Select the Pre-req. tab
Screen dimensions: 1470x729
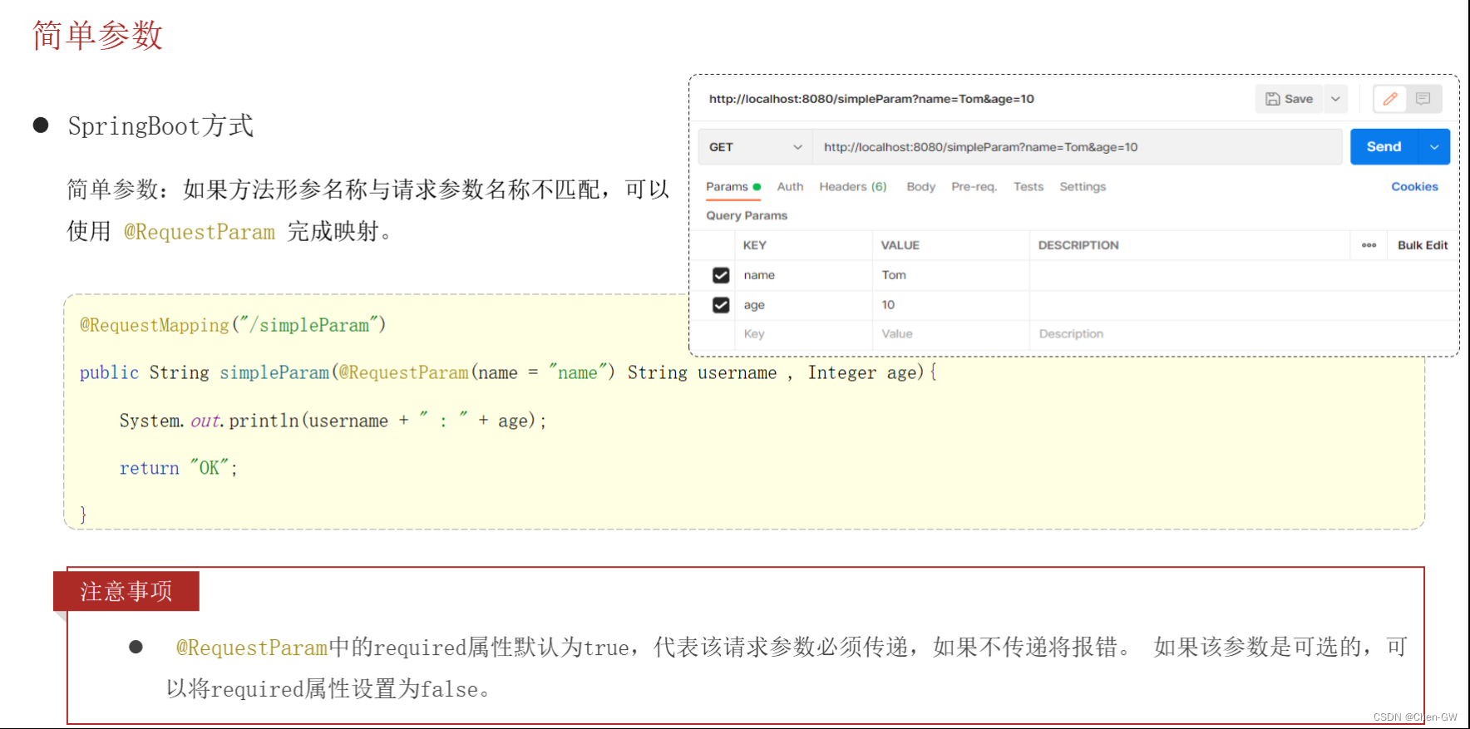pos(974,187)
